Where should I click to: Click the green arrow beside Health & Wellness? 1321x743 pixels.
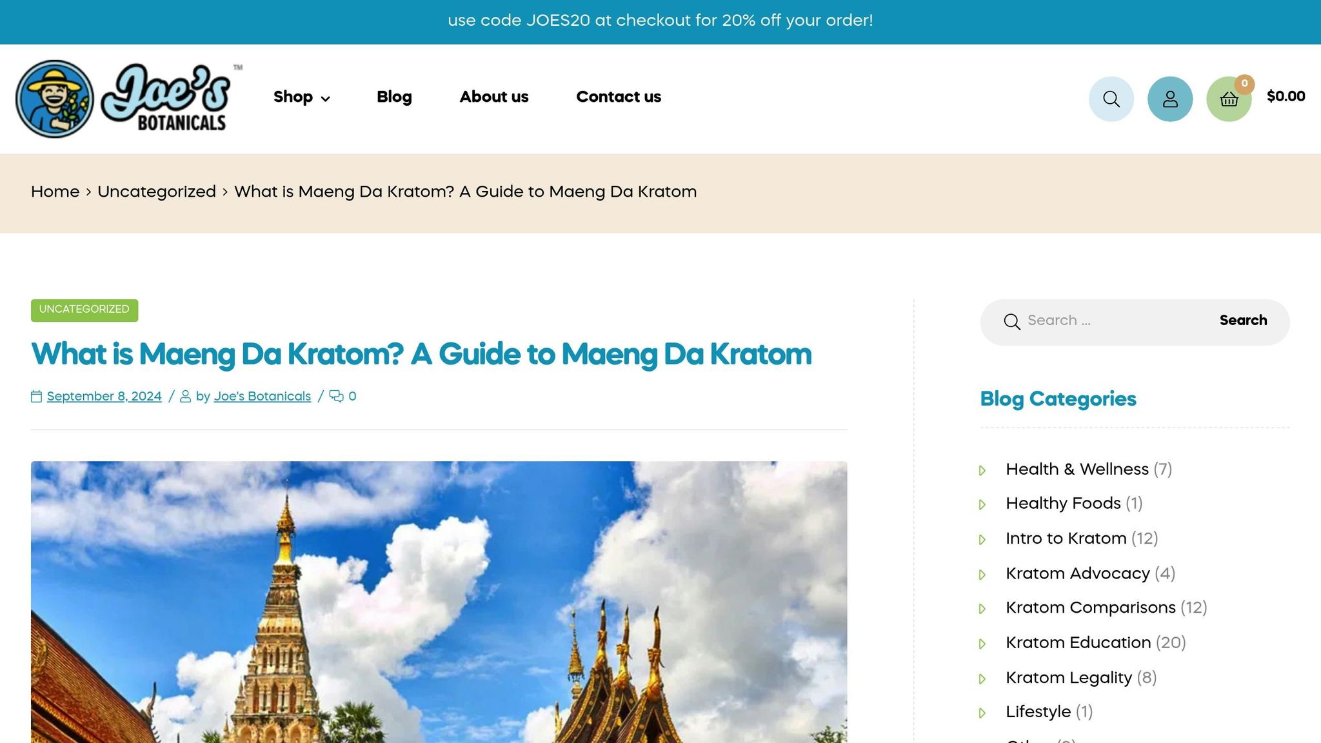click(x=982, y=470)
